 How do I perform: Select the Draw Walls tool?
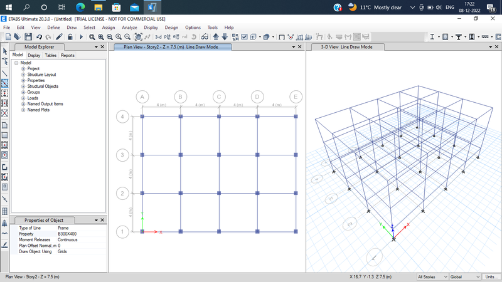tap(5, 167)
